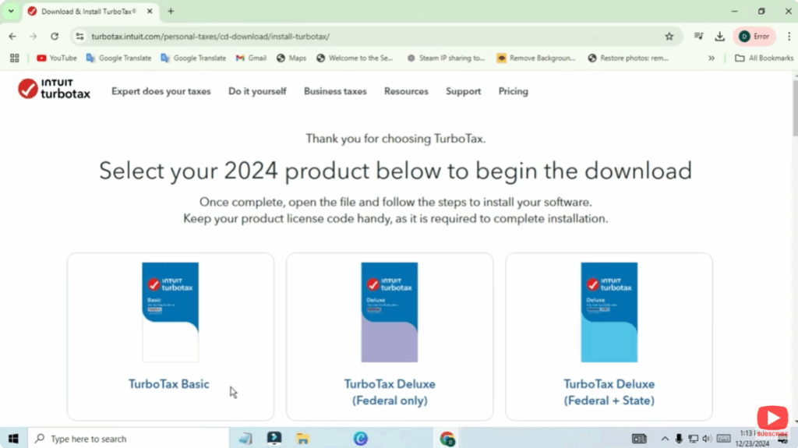The width and height of the screenshot is (798, 448).
Task: Close the Download & Install TurboTax tab
Action: tap(150, 11)
